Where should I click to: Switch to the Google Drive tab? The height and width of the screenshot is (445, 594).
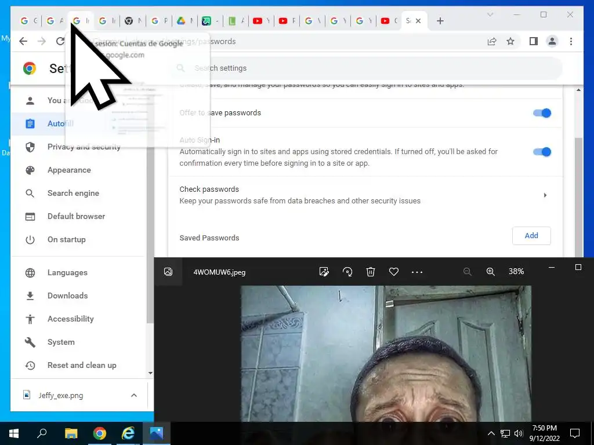[x=185, y=21]
